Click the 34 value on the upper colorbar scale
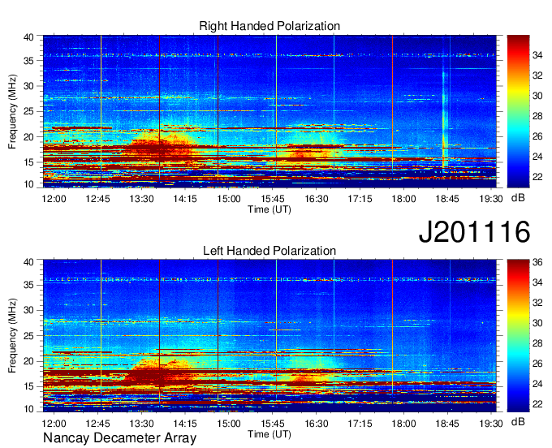The height and width of the screenshot is (448, 552). [x=537, y=55]
